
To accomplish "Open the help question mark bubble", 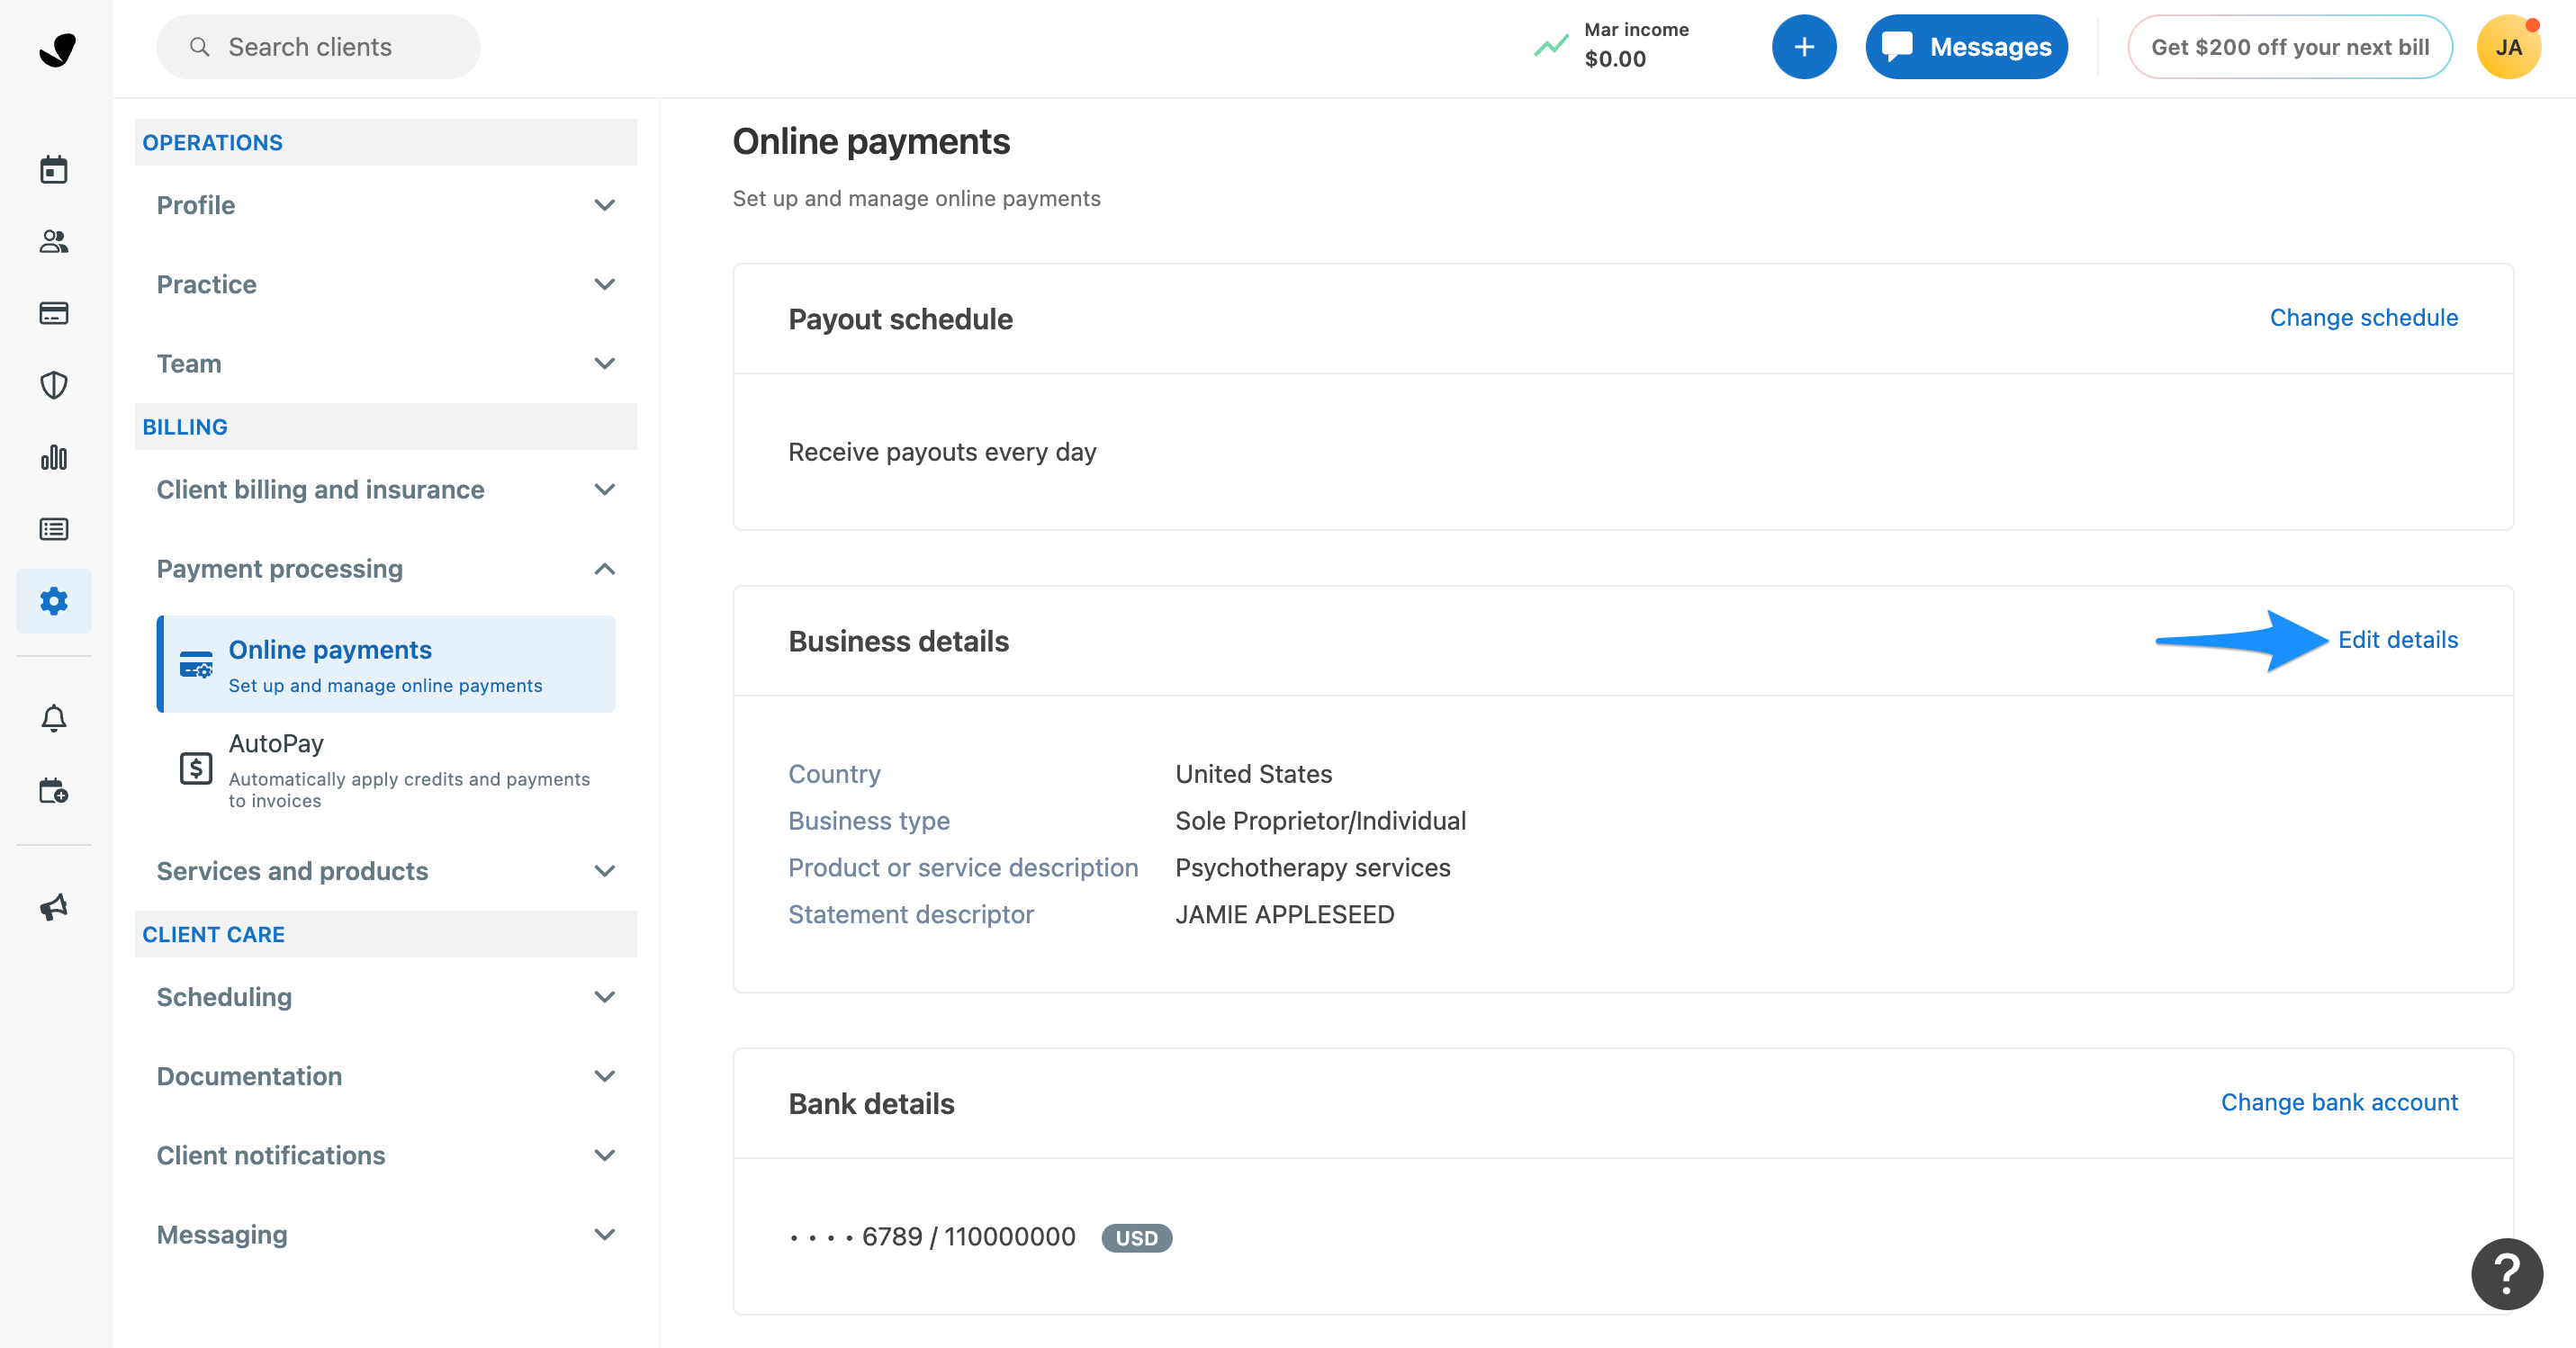I will point(2506,1274).
